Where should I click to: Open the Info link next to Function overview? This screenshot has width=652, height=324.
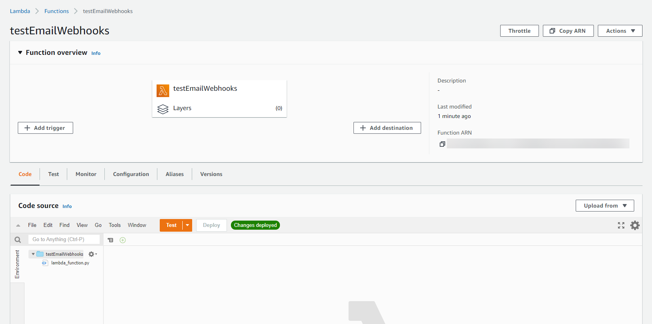96,53
